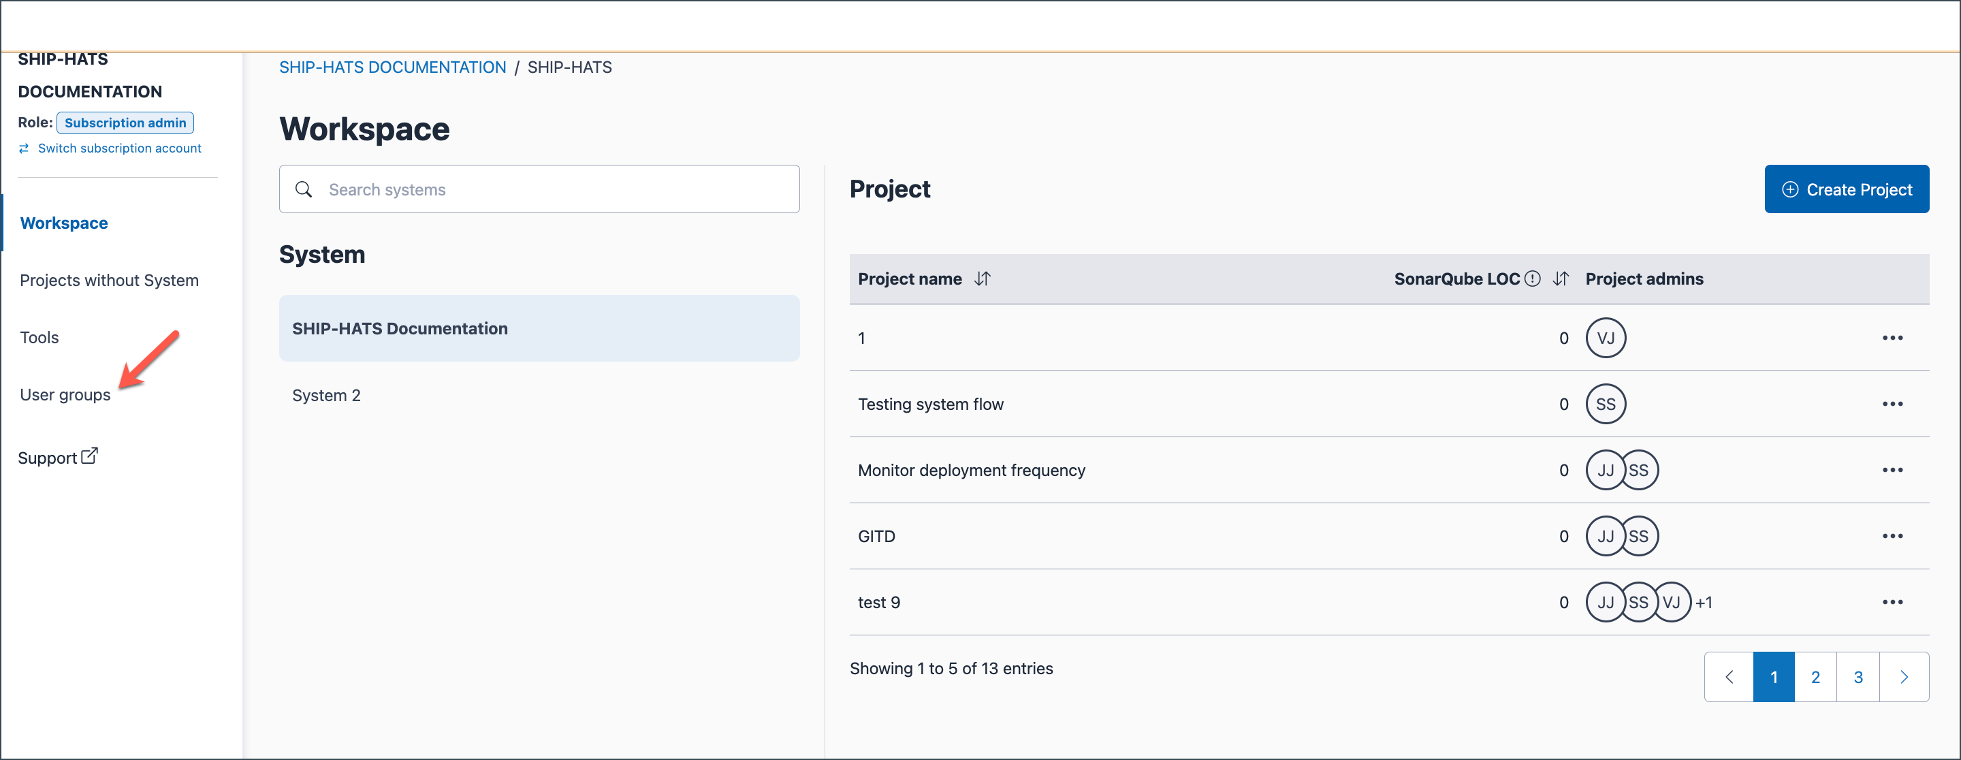
Task: Go to next page arrow
Action: pyautogui.click(x=1904, y=677)
